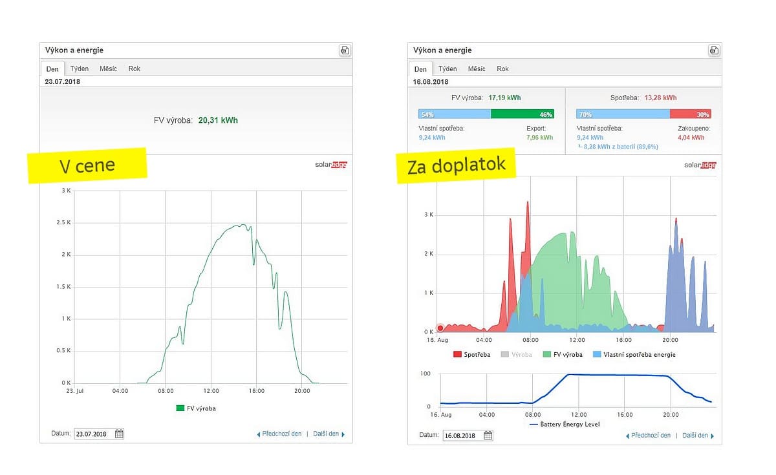Click the date field showing 16.08.2018
Screen dimensions: 776x475
point(462,436)
